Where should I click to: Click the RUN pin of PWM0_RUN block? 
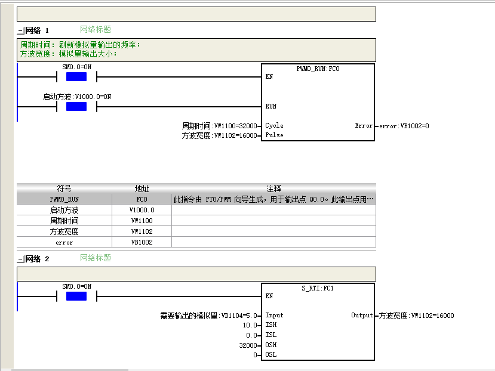click(271, 107)
